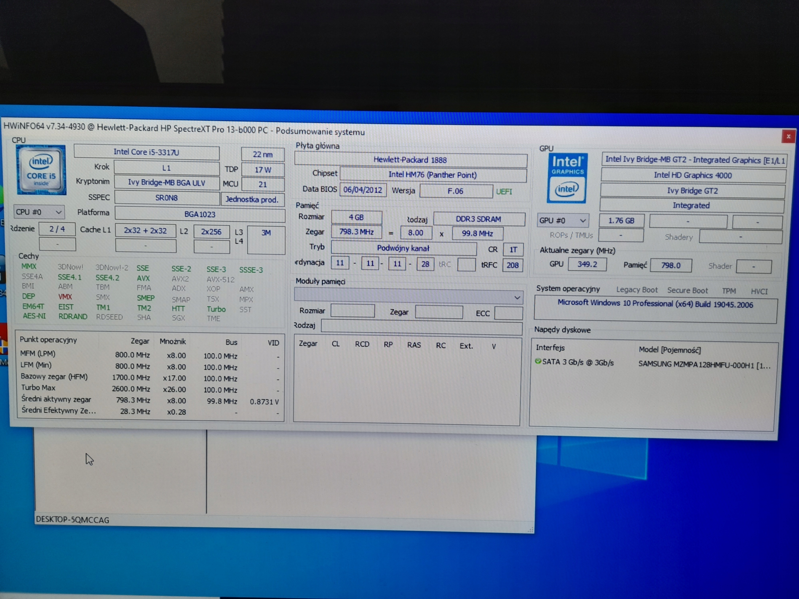Select the Intel Core i5-3317U field
The width and height of the screenshot is (799, 599).
click(x=146, y=152)
